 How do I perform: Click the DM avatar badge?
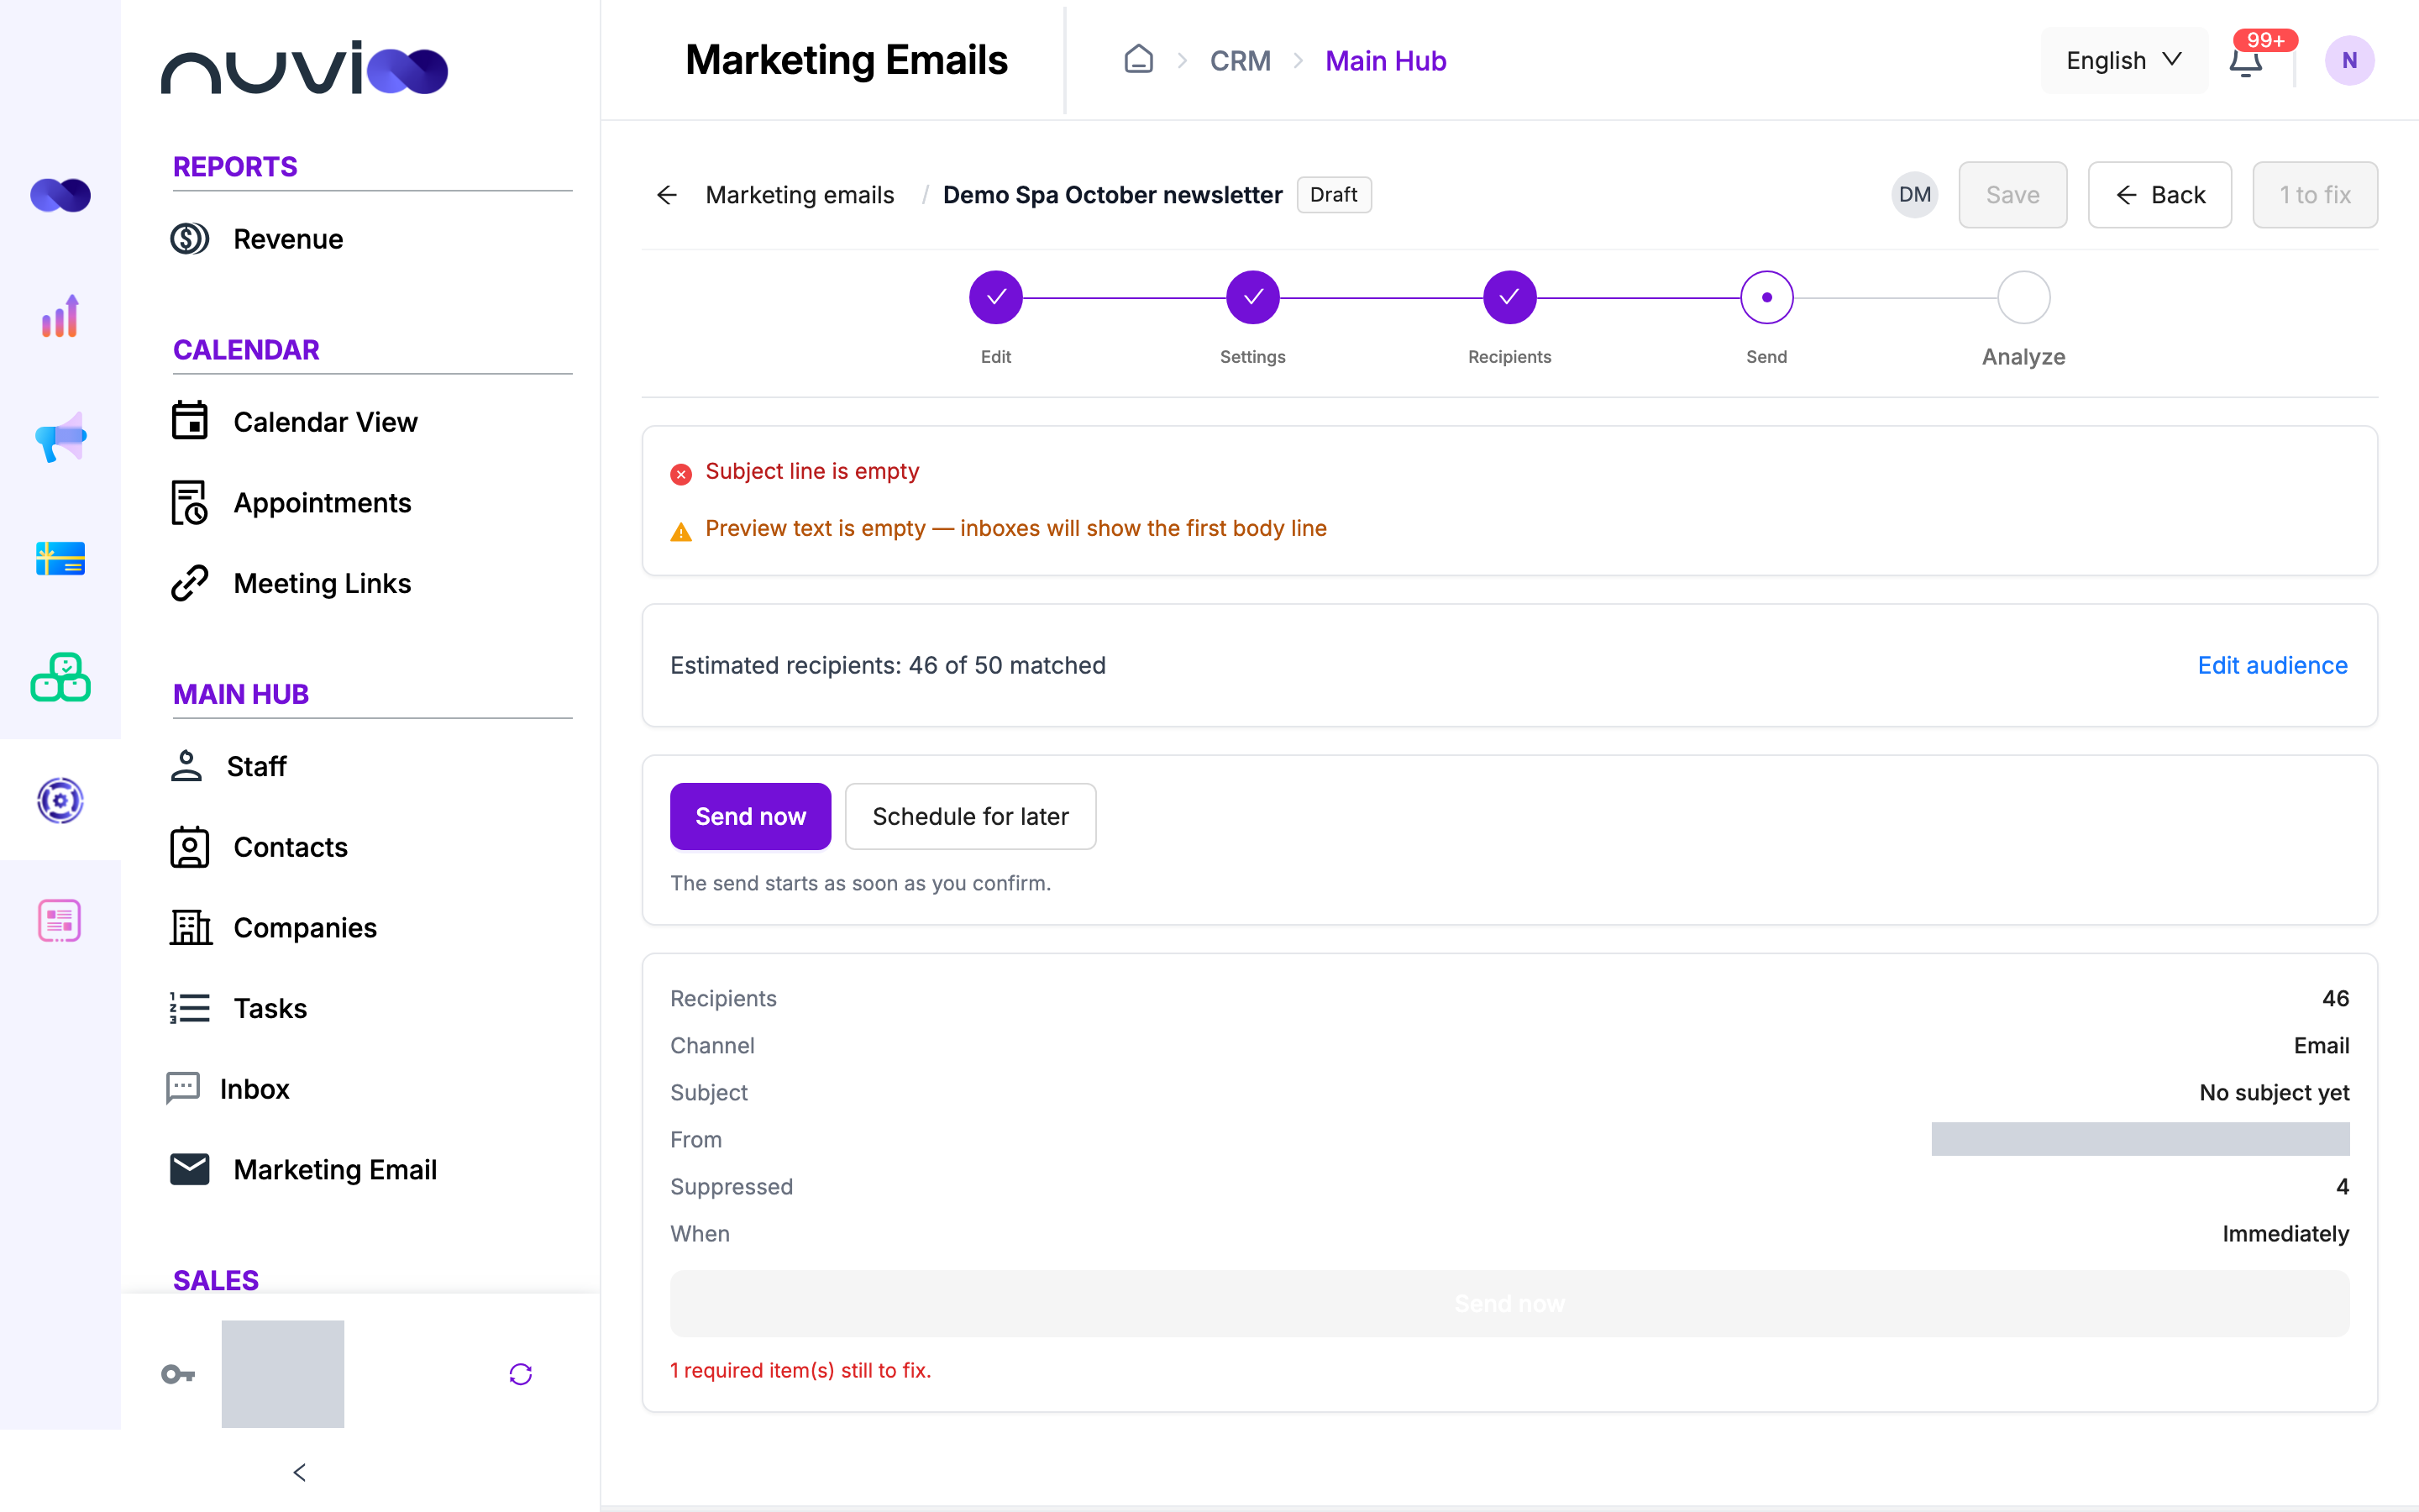pyautogui.click(x=1914, y=195)
